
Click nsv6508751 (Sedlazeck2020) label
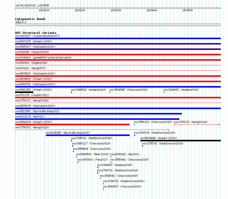coord(35,84)
